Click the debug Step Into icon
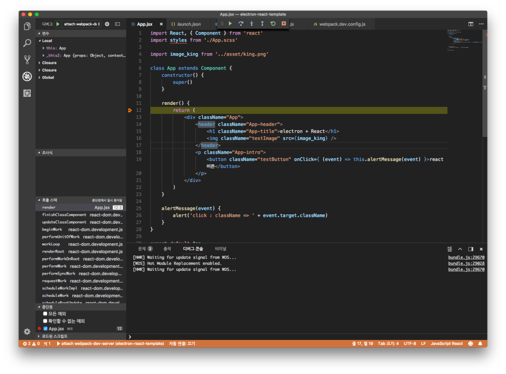 coord(252,24)
